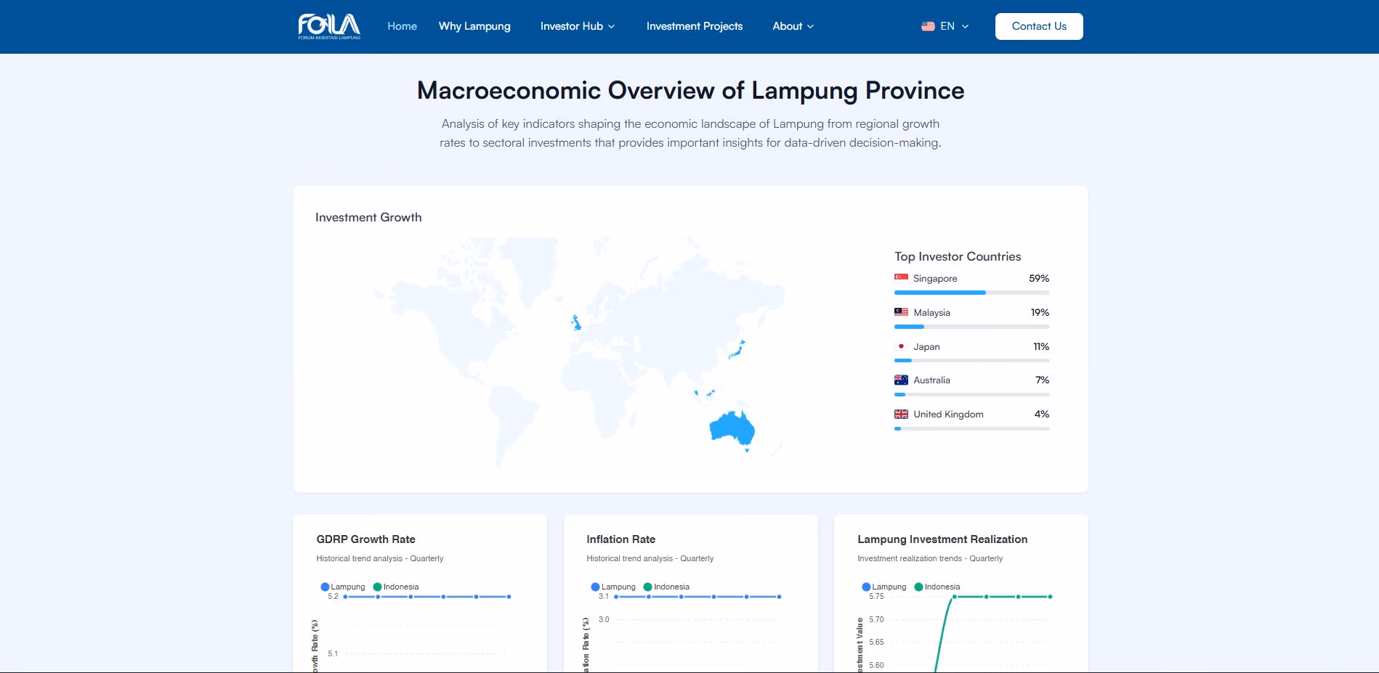Toggle Lampung series in Investment Realization legend
The image size is (1379, 673).
[884, 587]
